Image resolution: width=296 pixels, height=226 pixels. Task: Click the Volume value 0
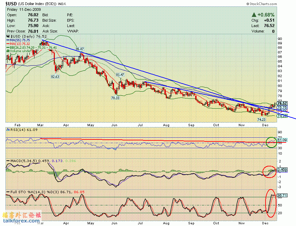(273, 31)
